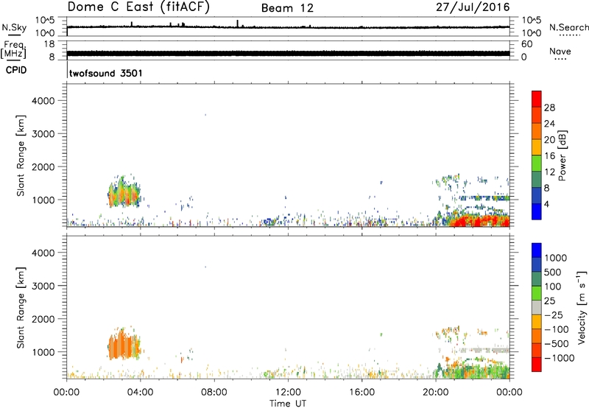Select the "twofsound 3501" control program text

click(106, 73)
